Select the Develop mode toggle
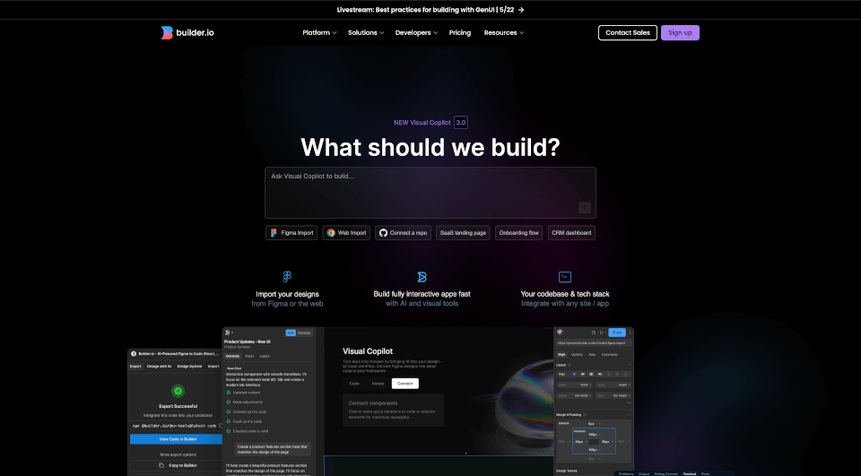 coord(304,333)
